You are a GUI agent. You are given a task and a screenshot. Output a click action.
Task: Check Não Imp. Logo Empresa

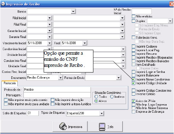click(134, 104)
